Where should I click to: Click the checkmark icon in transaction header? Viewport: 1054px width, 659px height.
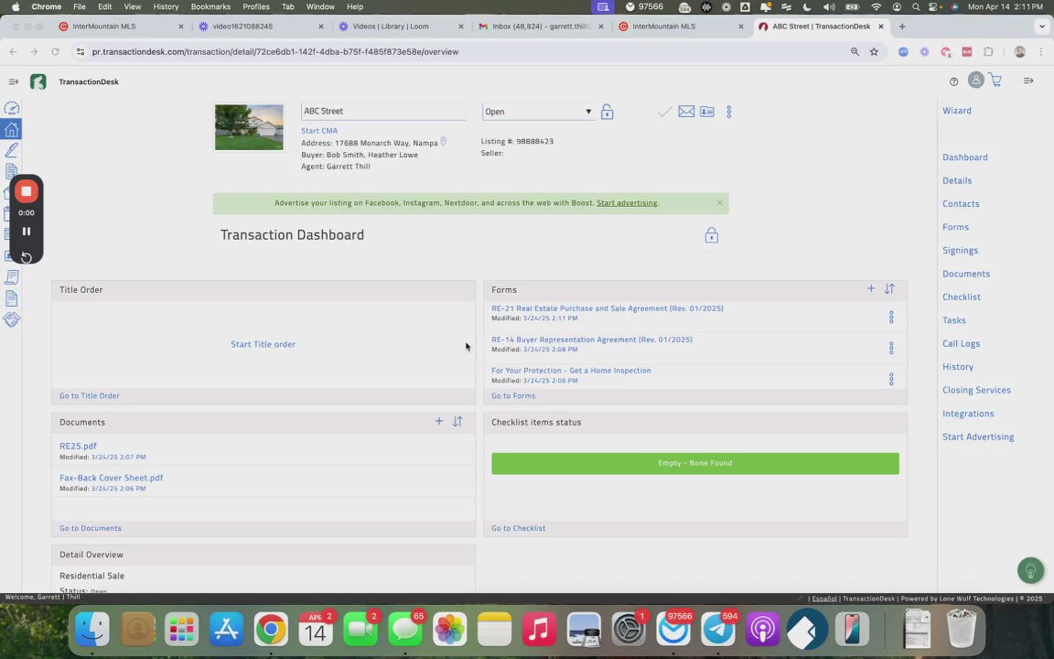point(665,112)
